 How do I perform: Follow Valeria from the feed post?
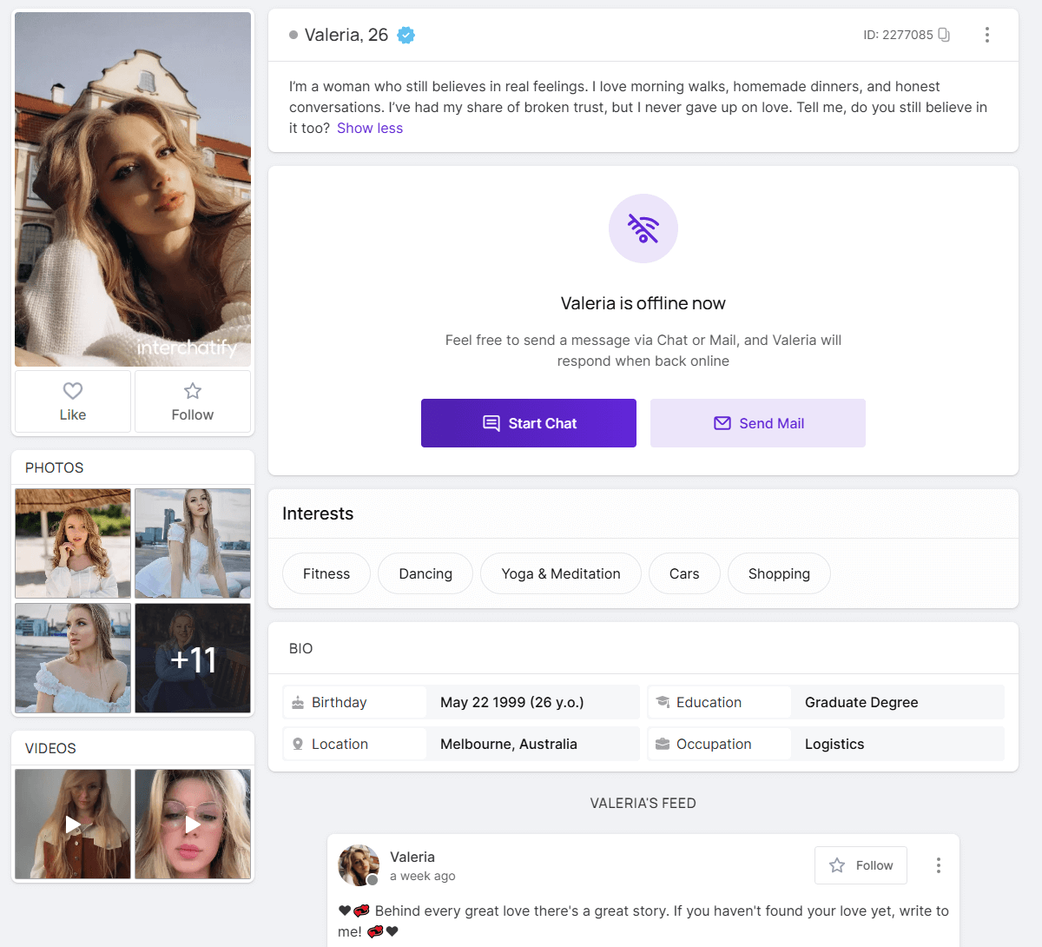point(861,865)
